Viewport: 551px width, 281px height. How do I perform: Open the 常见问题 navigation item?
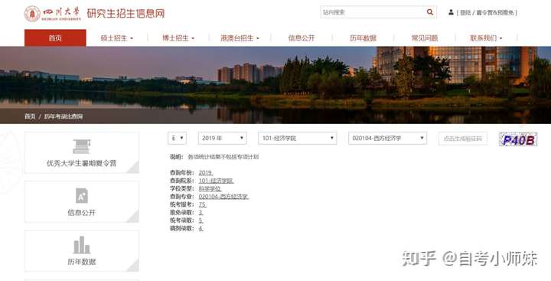[x=425, y=38]
